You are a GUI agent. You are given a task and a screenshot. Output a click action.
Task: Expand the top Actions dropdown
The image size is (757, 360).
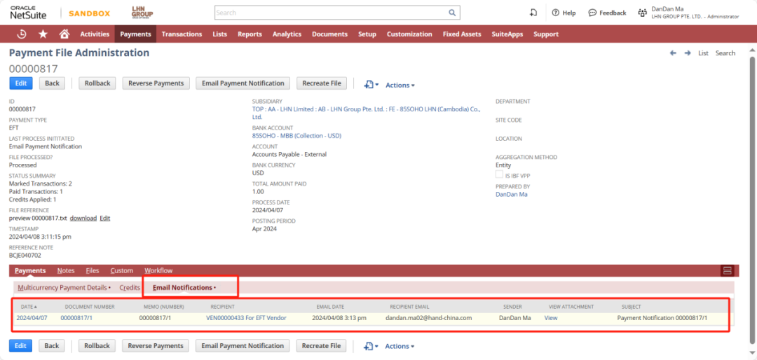click(400, 85)
